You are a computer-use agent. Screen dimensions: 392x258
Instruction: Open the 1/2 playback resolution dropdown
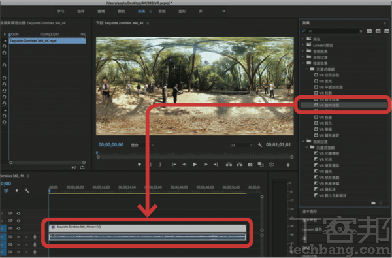240,145
